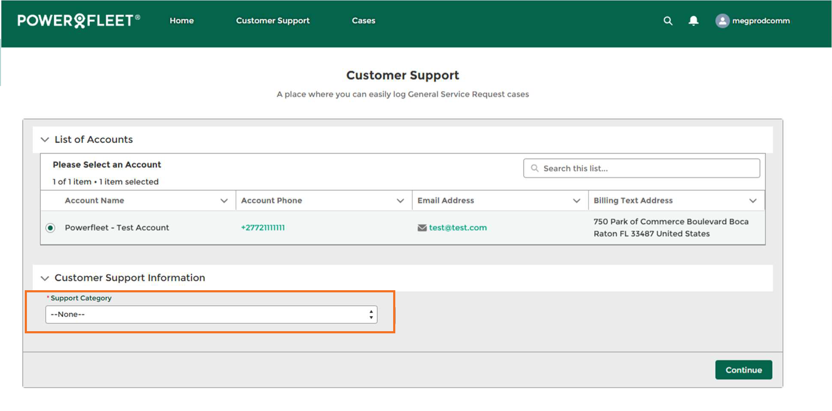Image resolution: width=832 pixels, height=411 pixels.
Task: Click the test@test.com email link
Action: [458, 228]
